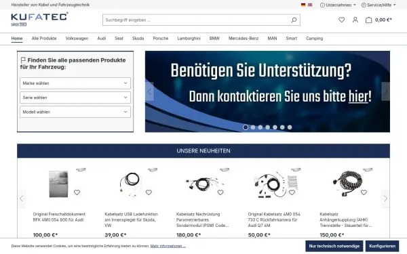
Task: Click 'hier' link in banner
Action: (x=358, y=97)
